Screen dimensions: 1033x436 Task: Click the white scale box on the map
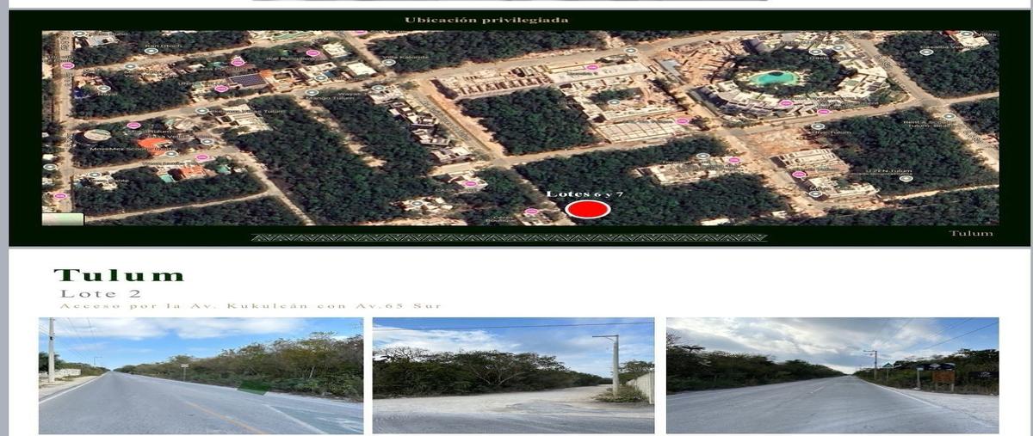(x=64, y=218)
